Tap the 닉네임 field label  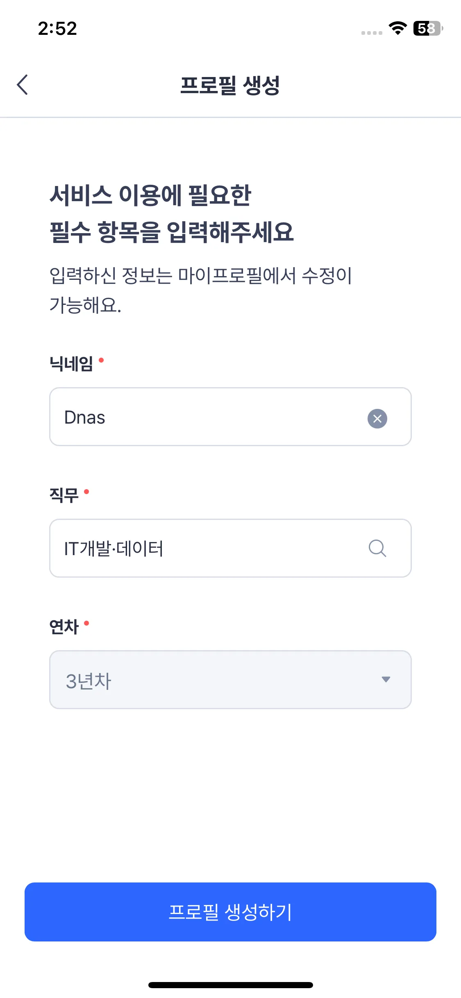click(x=71, y=363)
